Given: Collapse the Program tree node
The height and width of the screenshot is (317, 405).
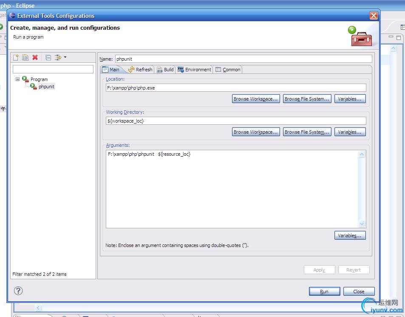Looking at the screenshot, I should (17, 79).
